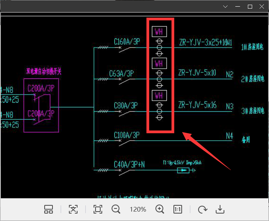269x221 pixels.
Task: Click the 120% zoom level text
Action: click(x=138, y=210)
